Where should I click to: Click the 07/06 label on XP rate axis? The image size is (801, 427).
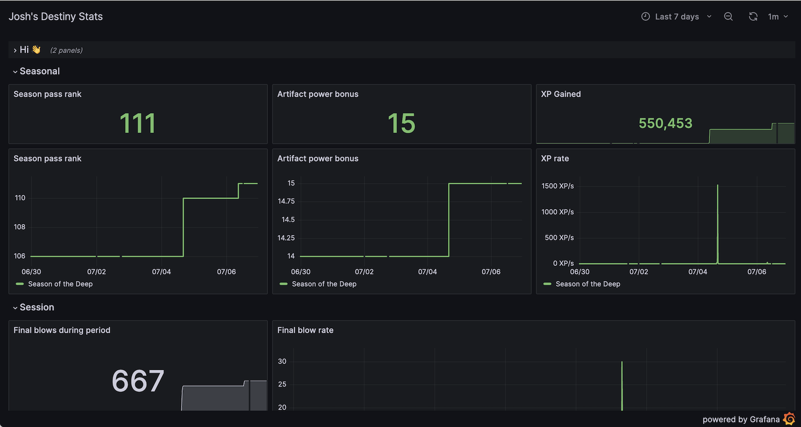pyautogui.click(x=757, y=272)
